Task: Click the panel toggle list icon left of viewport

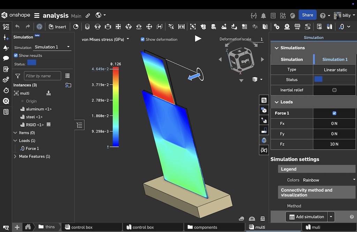Action: click(79, 125)
